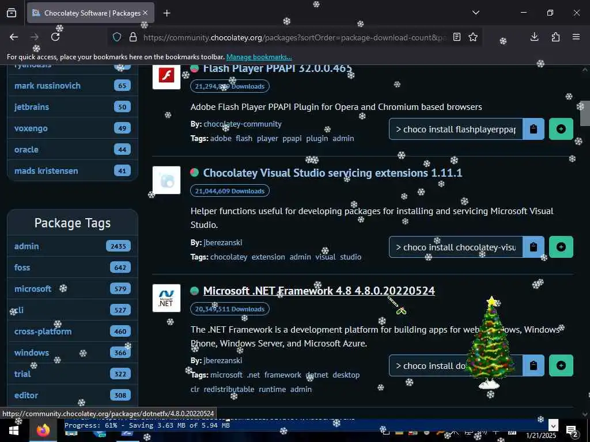This screenshot has width=590, height=442.
Task: Click the extension tag under Visual Studio package
Action: pos(268,257)
